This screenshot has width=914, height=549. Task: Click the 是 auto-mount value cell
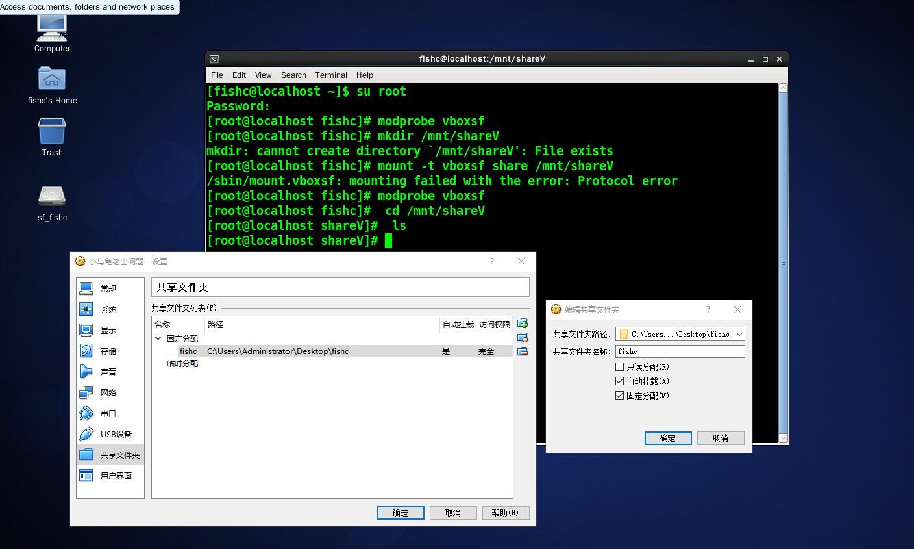tap(446, 351)
